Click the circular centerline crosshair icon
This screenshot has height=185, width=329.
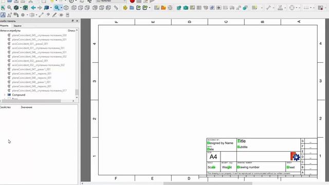pyautogui.click(x=292, y=8)
